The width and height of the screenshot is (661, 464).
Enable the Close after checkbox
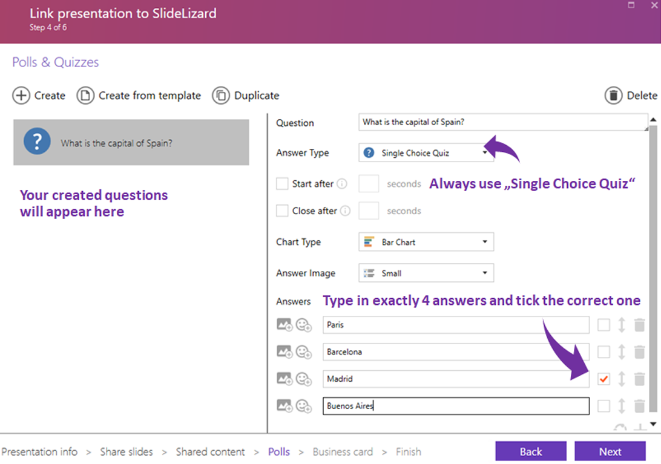282,211
